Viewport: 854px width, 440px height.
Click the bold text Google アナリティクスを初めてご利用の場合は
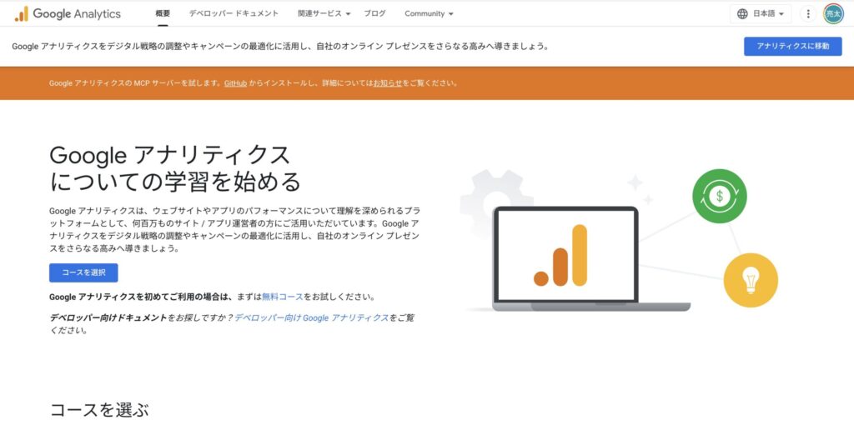[141, 297]
